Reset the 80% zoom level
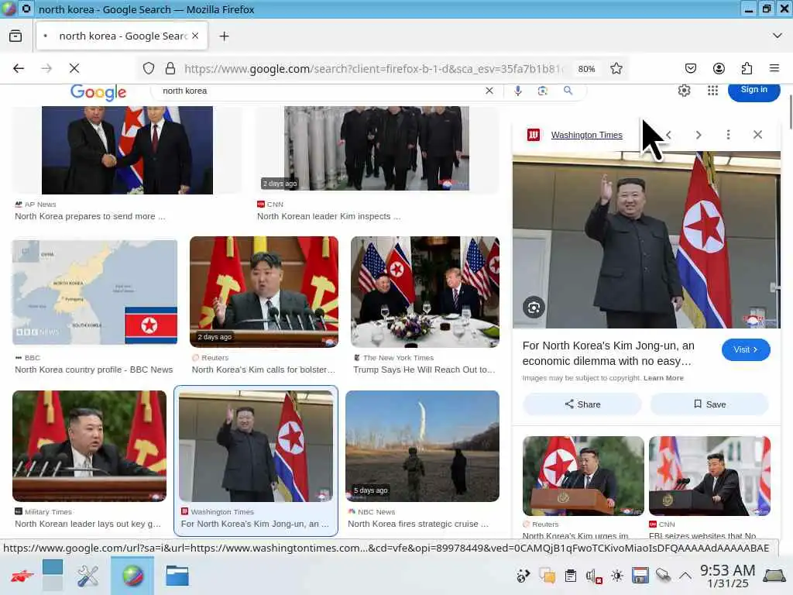The height and width of the screenshot is (595, 793). coord(587,69)
